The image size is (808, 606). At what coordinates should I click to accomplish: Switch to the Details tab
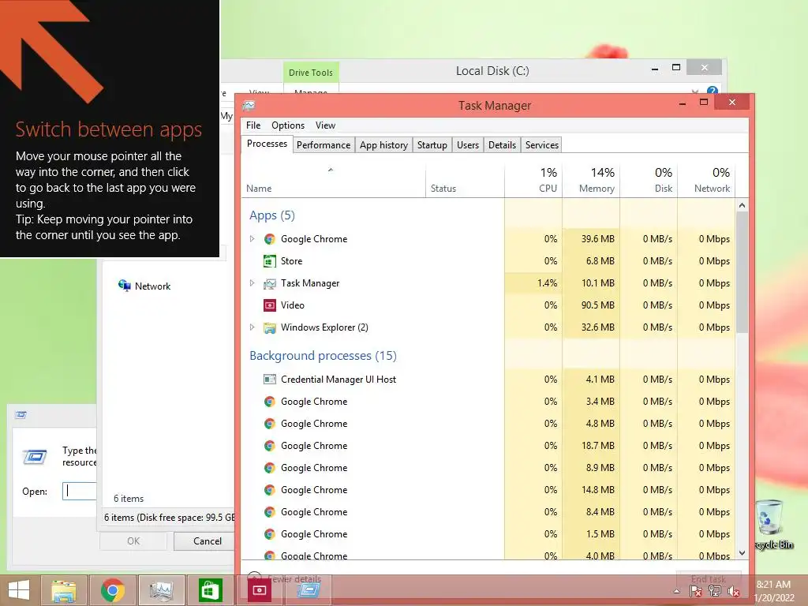click(x=502, y=145)
